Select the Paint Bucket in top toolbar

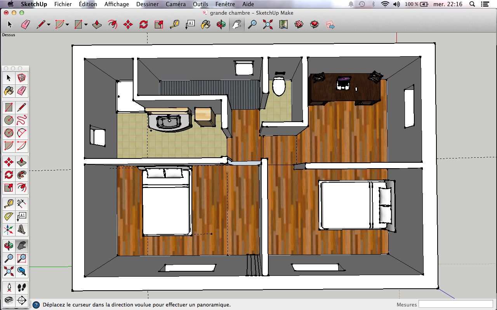(205, 25)
